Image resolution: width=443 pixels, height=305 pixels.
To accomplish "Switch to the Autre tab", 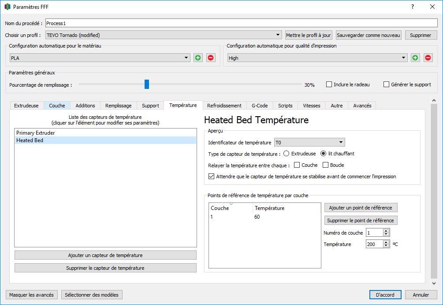I will [337, 106].
